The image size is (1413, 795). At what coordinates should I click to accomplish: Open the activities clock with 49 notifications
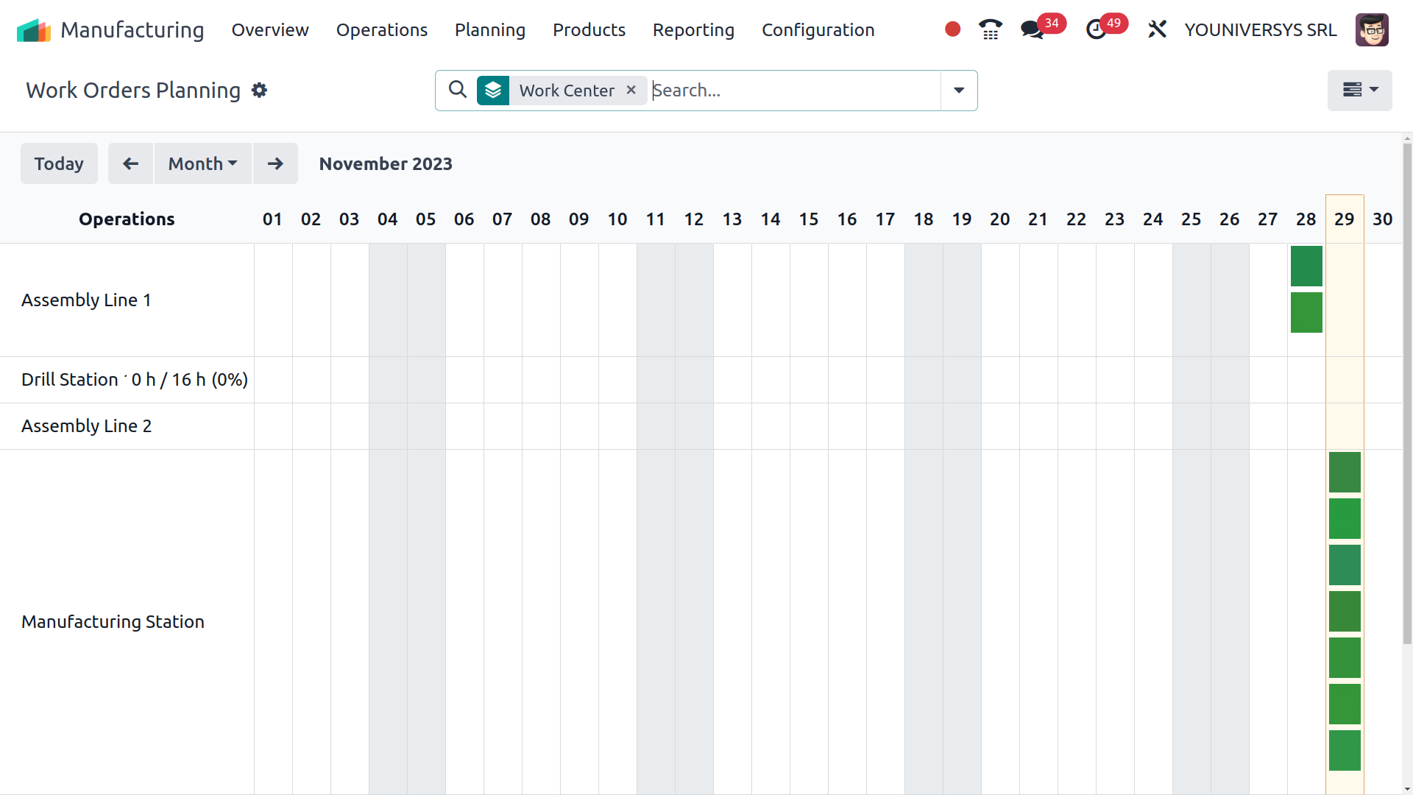1097,29
